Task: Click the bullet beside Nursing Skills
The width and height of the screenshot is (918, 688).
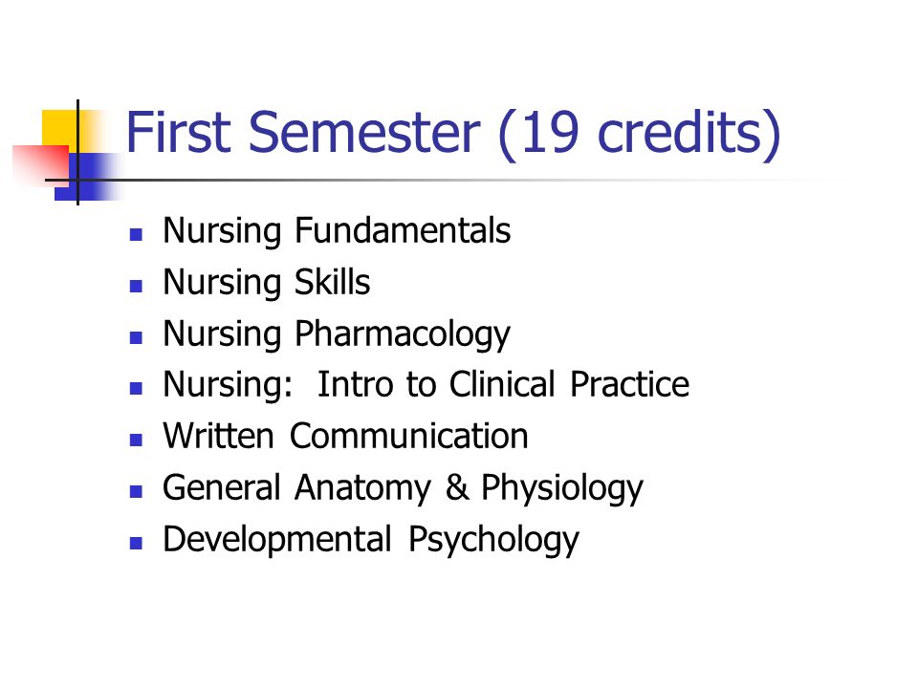Action: 136,286
